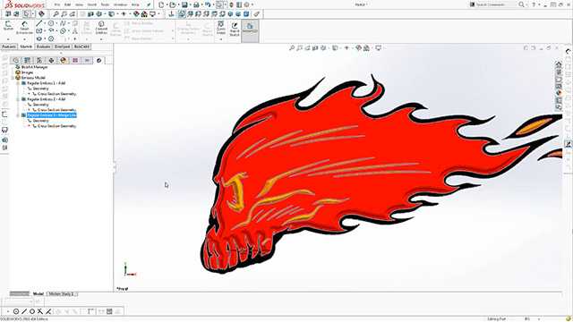Open the DimXpertManager crosshair tab
Viewport: 573px width, 322px height.
click(x=51, y=60)
